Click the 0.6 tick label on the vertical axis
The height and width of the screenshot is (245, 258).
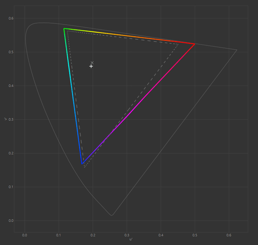[11, 18]
